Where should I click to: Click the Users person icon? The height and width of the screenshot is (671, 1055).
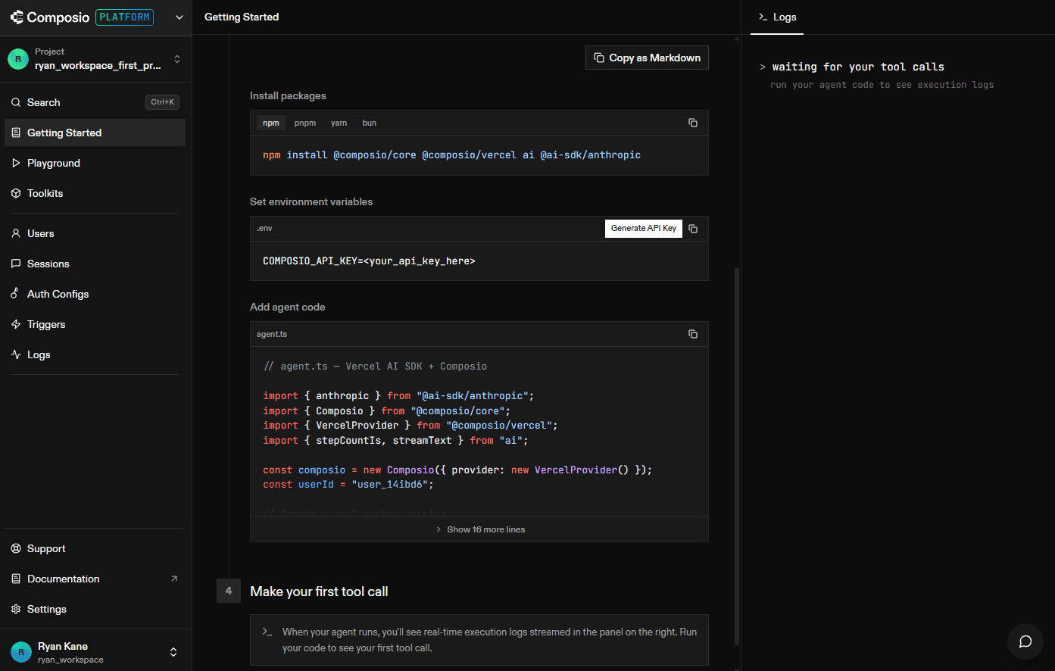tap(16, 233)
